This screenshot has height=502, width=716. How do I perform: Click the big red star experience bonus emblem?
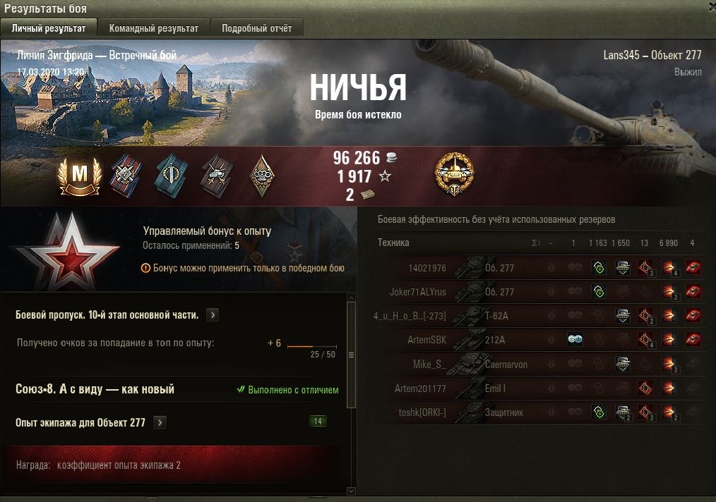click(68, 252)
